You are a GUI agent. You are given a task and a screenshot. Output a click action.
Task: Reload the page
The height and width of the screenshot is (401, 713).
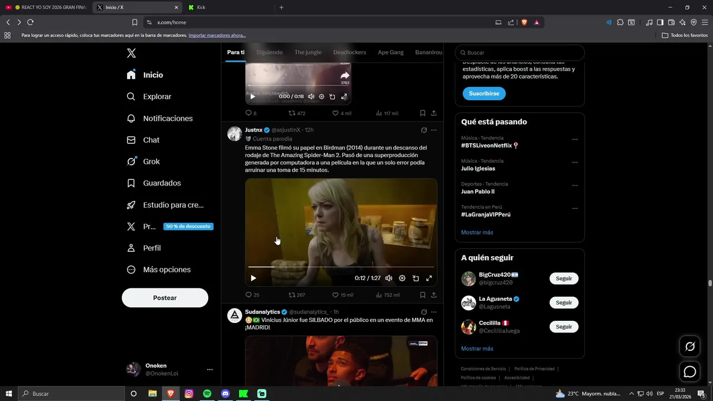[30, 22]
